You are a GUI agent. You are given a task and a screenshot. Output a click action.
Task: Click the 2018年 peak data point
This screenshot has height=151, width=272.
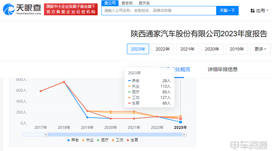64,82
